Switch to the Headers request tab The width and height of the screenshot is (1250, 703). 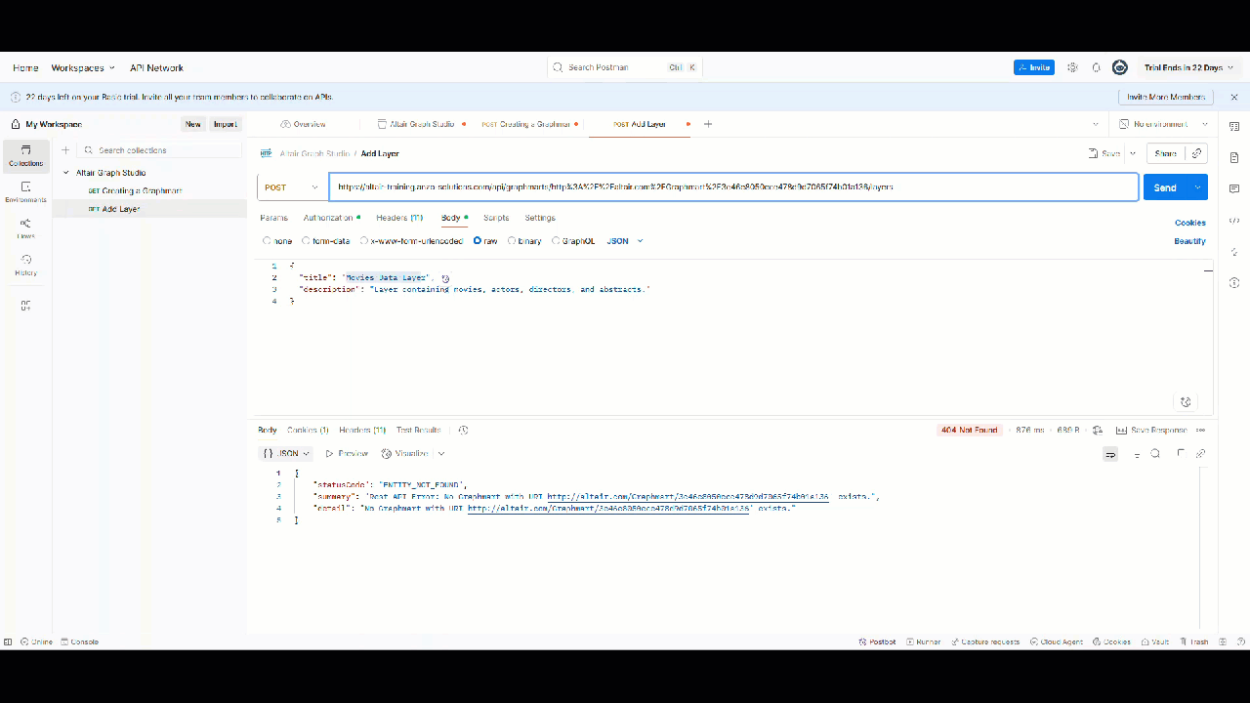point(399,218)
